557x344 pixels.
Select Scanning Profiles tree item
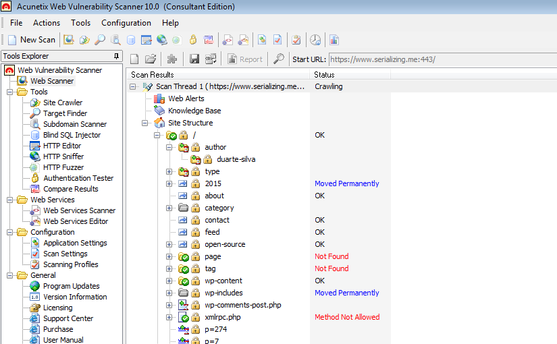coord(70,264)
